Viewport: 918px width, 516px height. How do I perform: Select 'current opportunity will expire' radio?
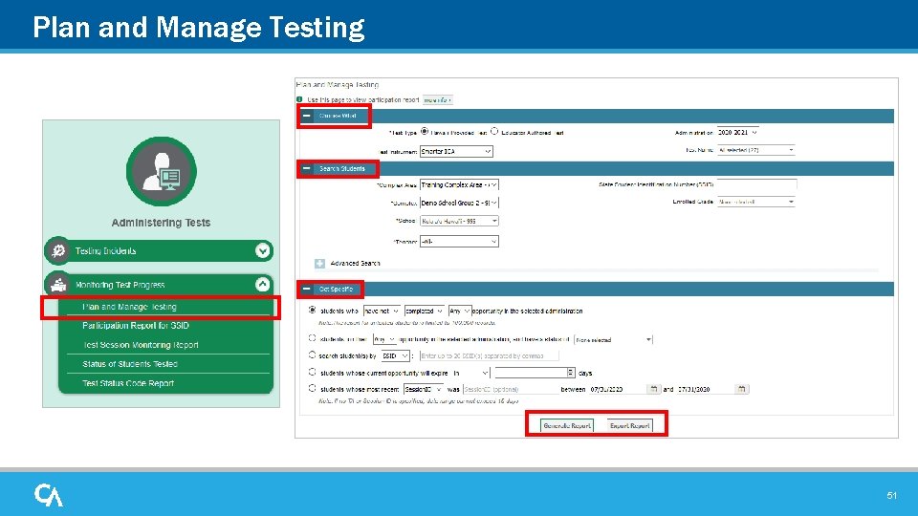[312, 372]
